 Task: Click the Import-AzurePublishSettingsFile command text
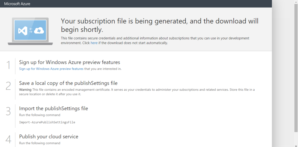point(47,122)
